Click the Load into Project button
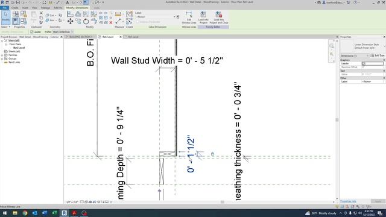The height and width of the screenshot is (217, 386). [203, 17]
